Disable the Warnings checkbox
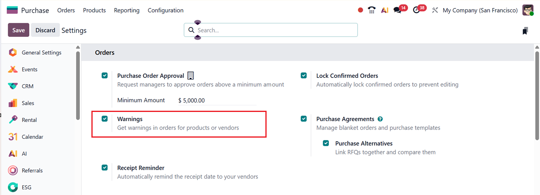This screenshot has height=195, width=540. (x=105, y=119)
